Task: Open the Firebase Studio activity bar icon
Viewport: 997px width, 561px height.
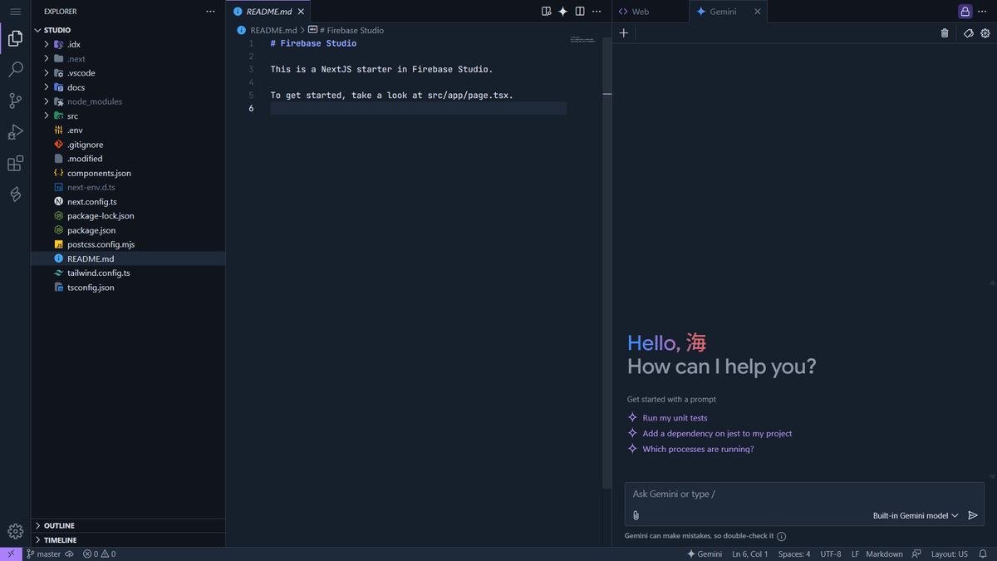Action: (15, 194)
